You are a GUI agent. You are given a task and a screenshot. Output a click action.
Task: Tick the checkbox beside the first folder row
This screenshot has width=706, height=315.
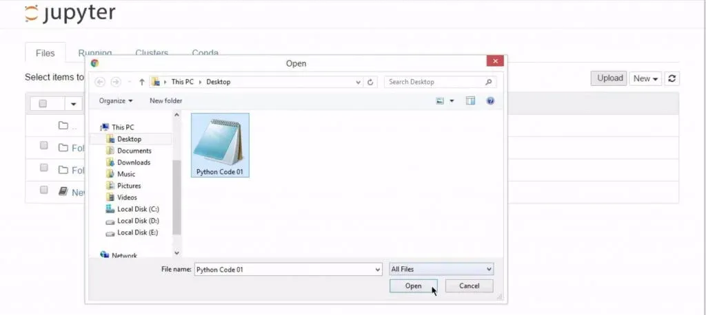[x=44, y=146]
